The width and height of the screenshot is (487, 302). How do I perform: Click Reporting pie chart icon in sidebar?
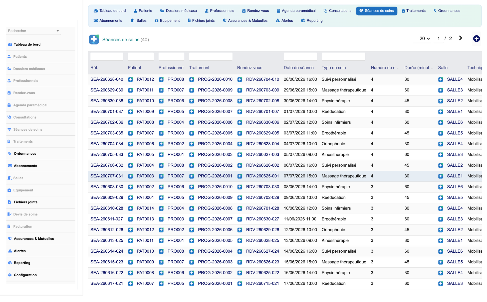pyautogui.click(x=10, y=263)
